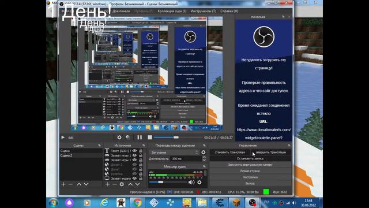Float the панелька dock with its header icon
The image size is (369, 208).
pyautogui.click(x=283, y=17)
